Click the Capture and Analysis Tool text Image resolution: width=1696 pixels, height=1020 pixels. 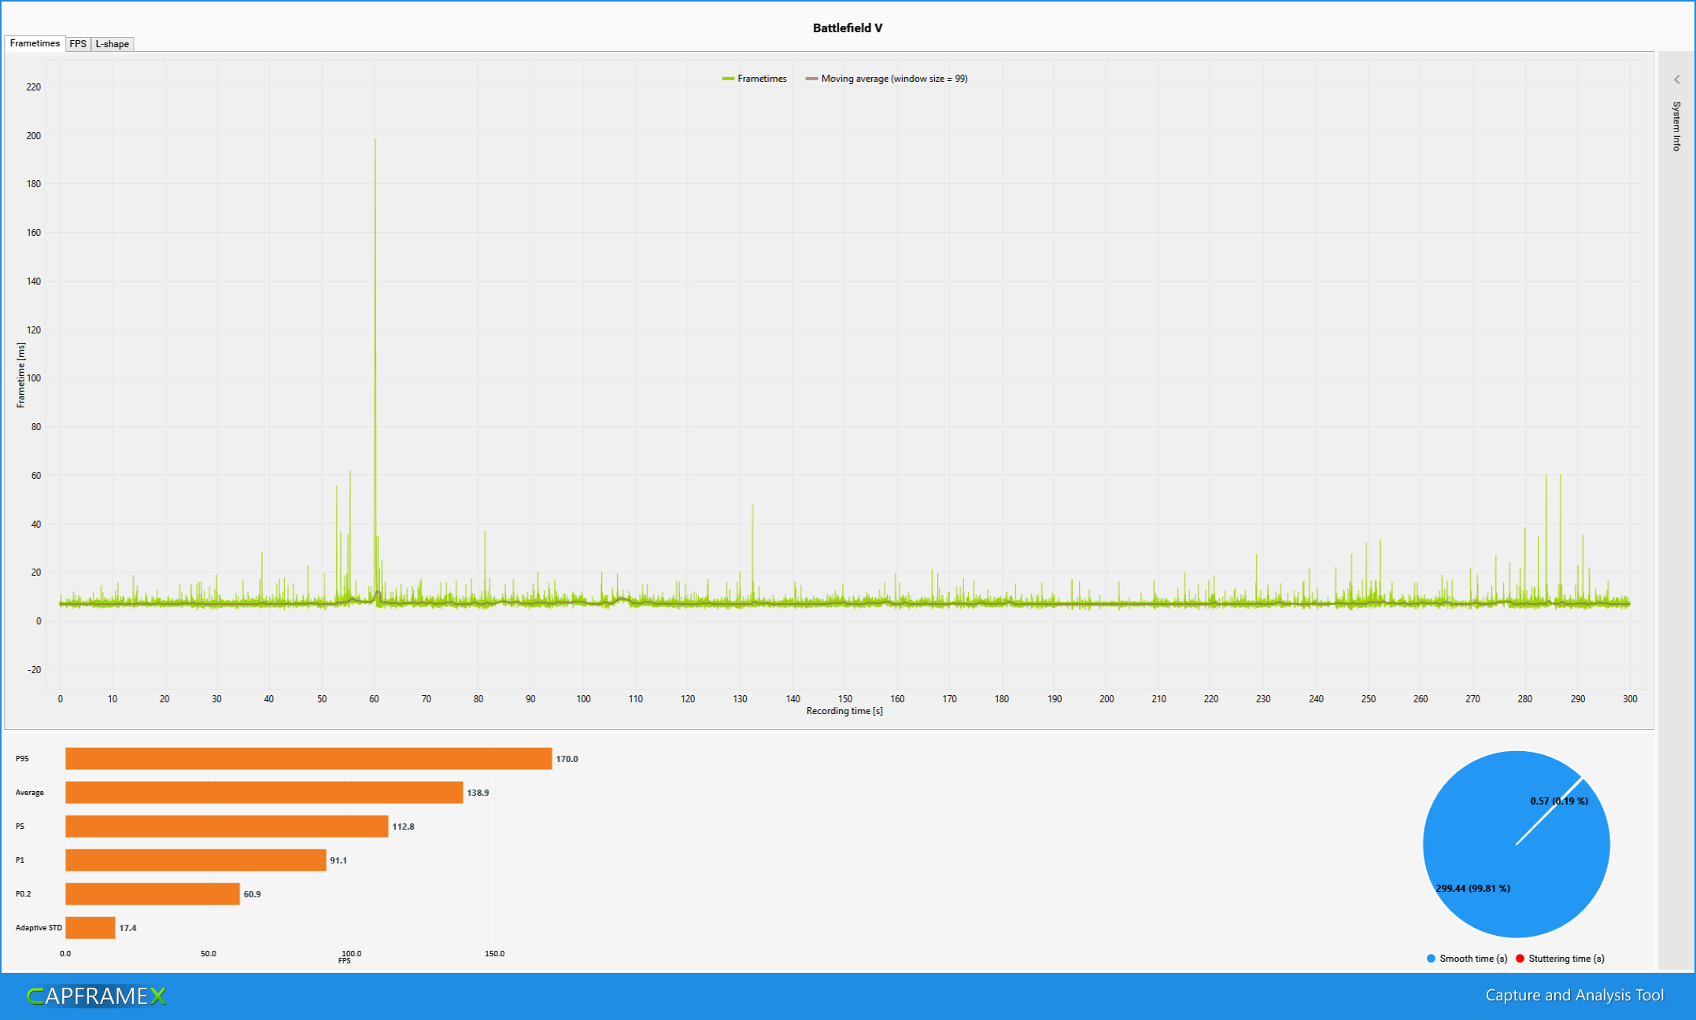point(1574,996)
